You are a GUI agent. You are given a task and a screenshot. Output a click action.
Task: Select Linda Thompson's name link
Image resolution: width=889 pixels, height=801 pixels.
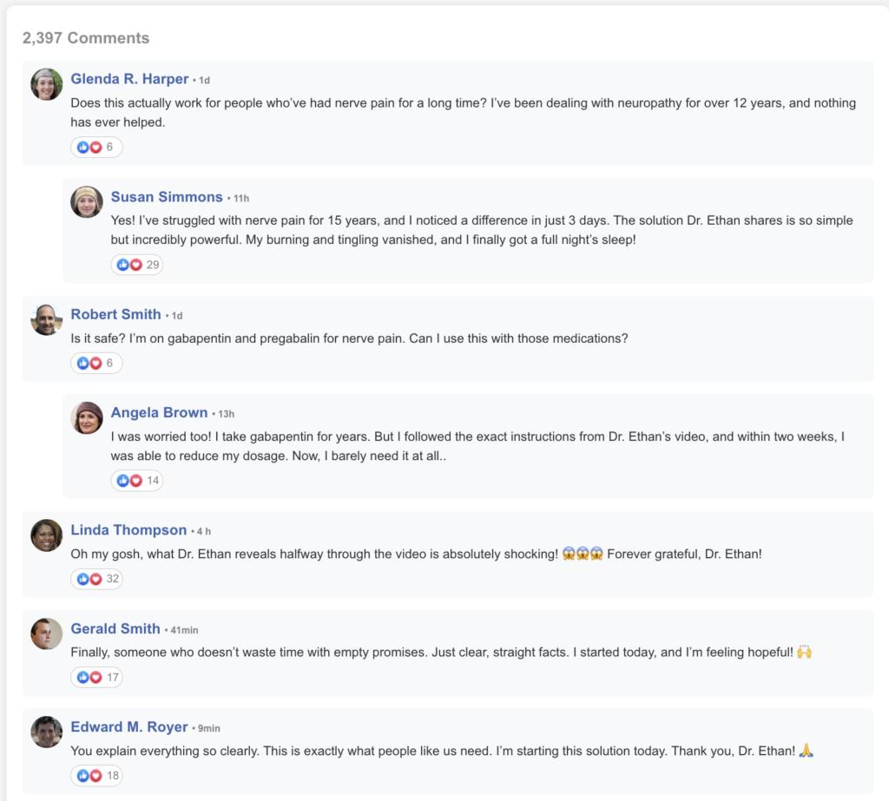point(128,530)
